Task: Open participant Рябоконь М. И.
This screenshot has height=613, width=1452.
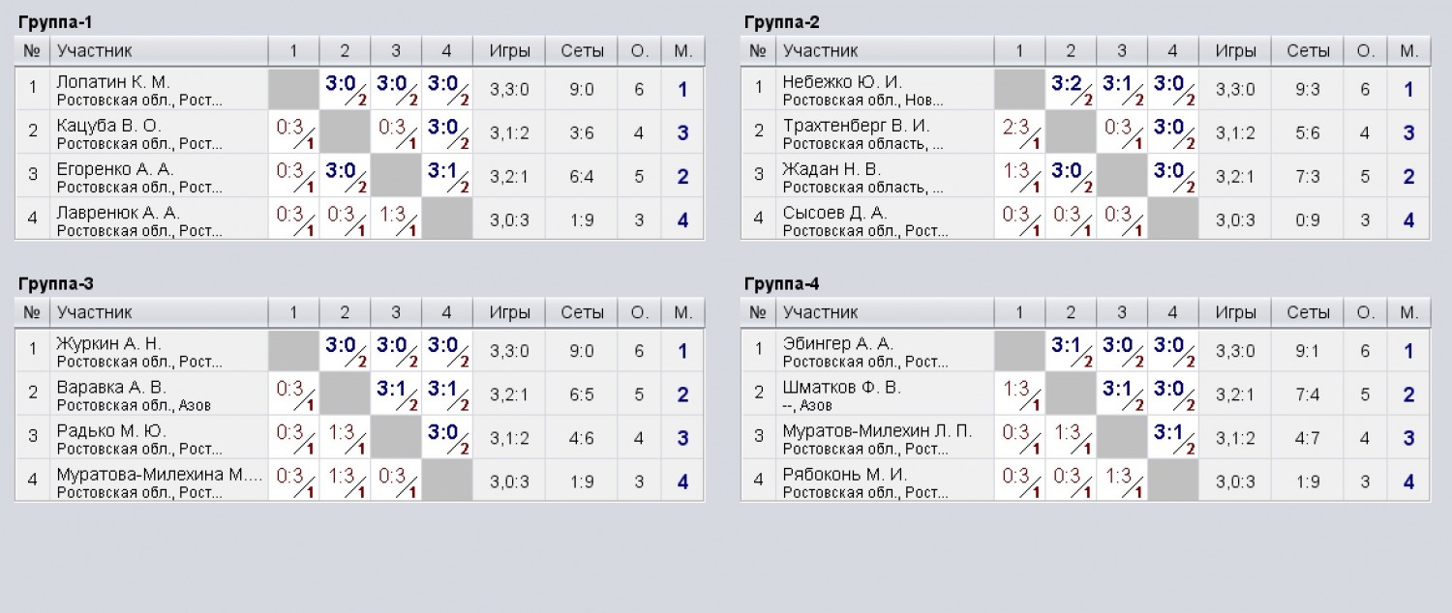Action: coord(845,475)
